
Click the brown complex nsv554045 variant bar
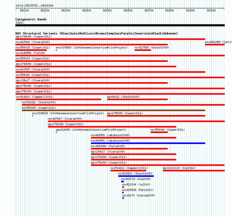(113, 110)
